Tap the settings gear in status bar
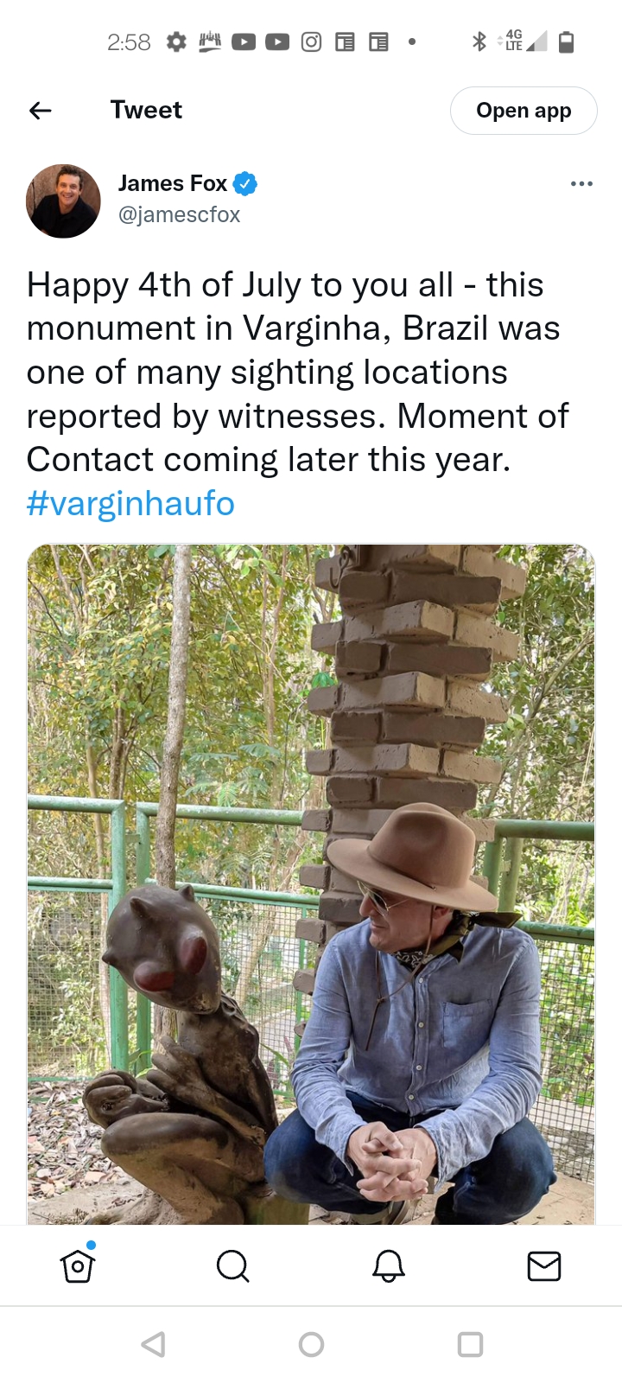622x1383 pixels. (176, 41)
